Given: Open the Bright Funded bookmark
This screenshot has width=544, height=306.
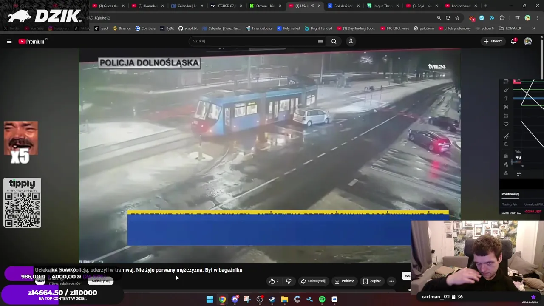Looking at the screenshot, I should click(x=318, y=28).
